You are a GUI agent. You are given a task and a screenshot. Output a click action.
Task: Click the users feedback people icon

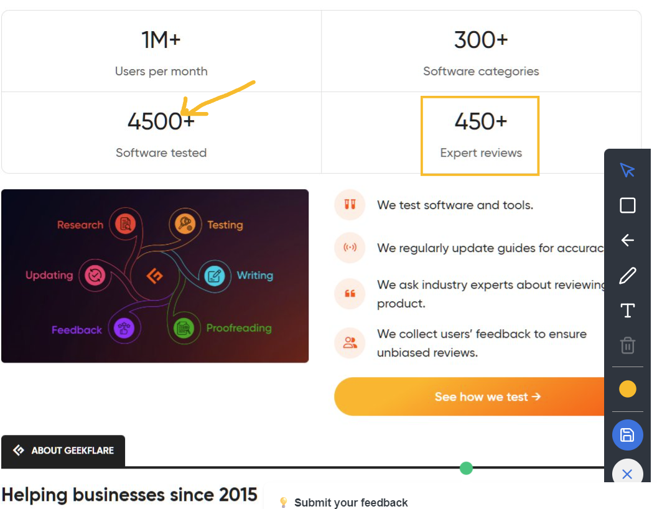[350, 343]
